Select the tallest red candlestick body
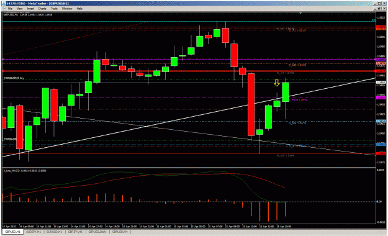Viewport: 388px width, 236px height. click(251, 104)
